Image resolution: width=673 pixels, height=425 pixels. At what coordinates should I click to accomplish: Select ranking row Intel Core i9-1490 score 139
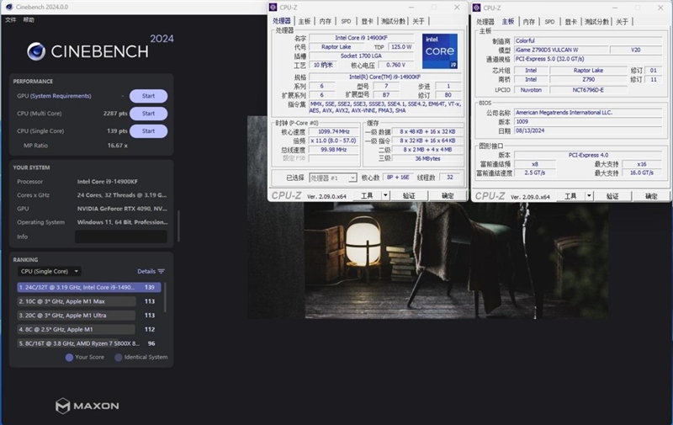point(89,287)
